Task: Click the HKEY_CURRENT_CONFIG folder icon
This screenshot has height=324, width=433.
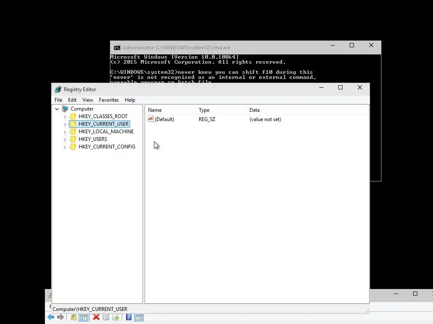Action: click(x=73, y=147)
